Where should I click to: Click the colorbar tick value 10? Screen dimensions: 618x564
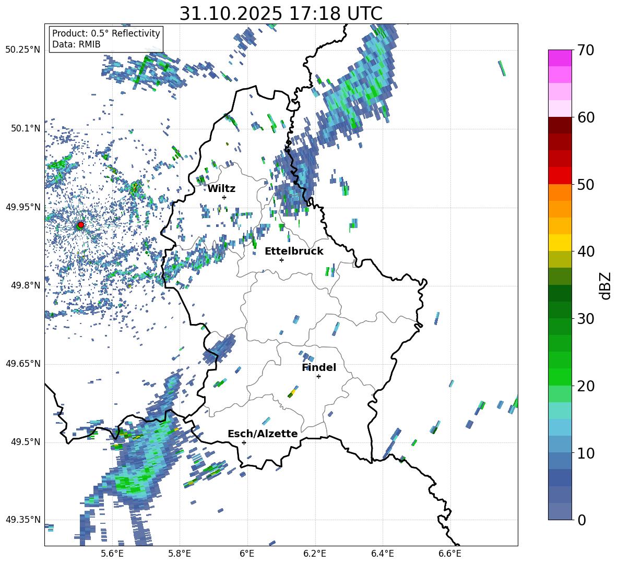click(x=586, y=453)
